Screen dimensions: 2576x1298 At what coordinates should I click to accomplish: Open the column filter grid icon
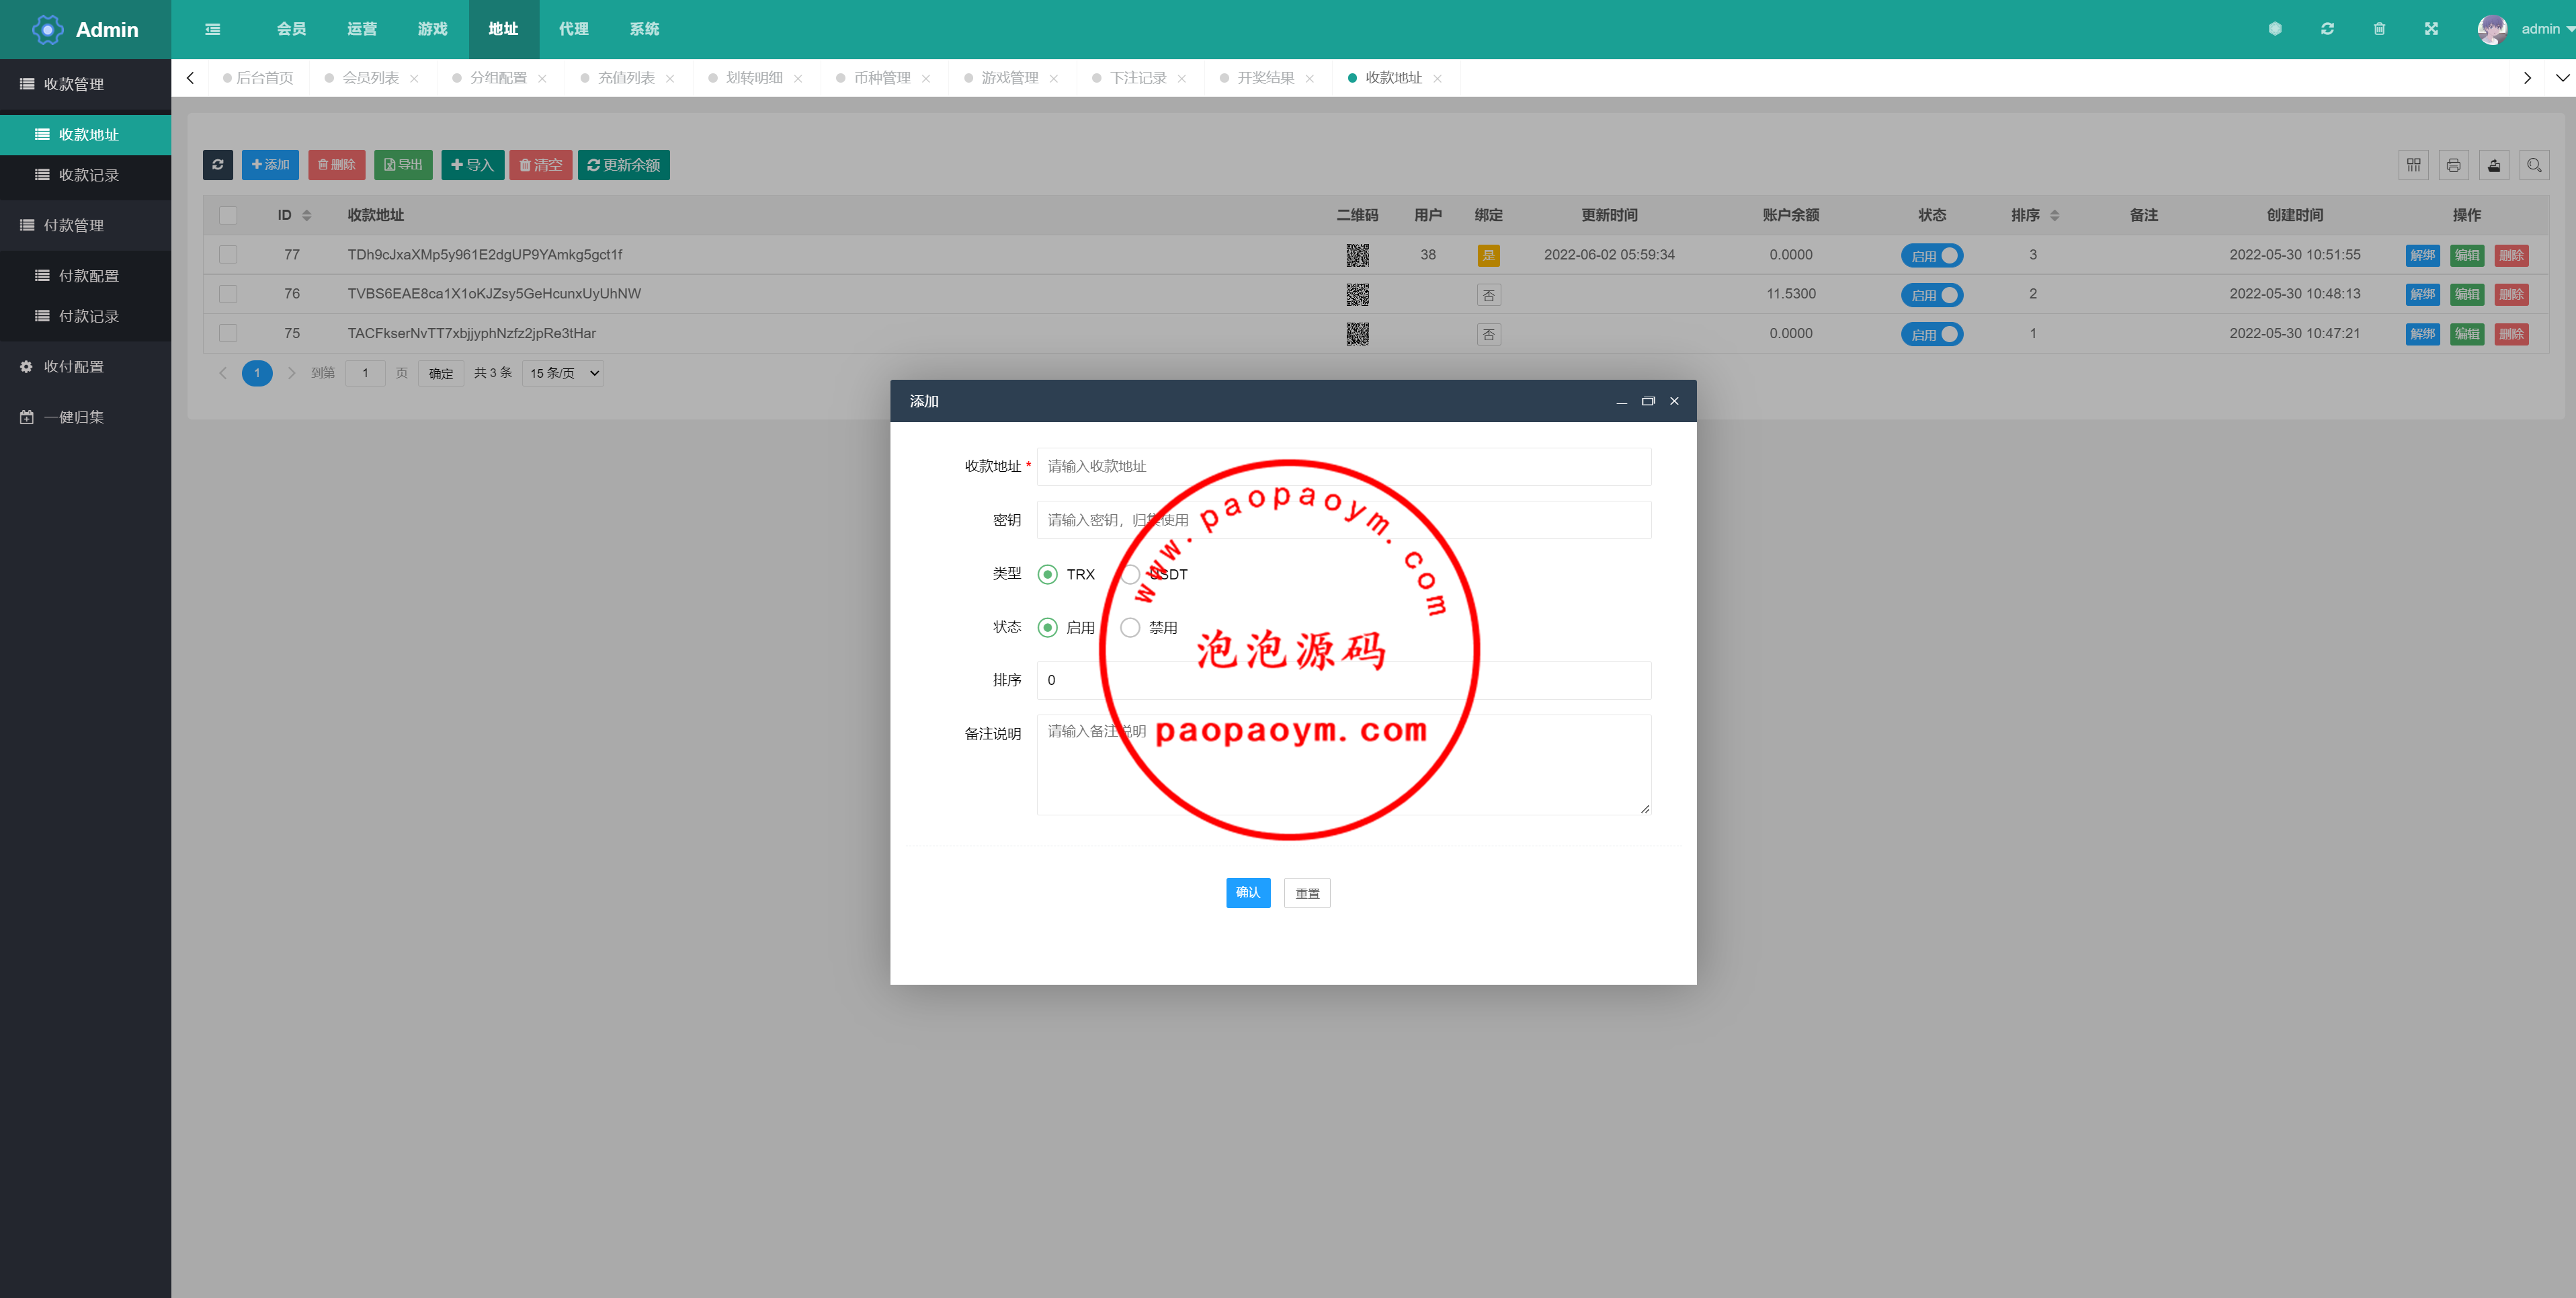(2413, 165)
